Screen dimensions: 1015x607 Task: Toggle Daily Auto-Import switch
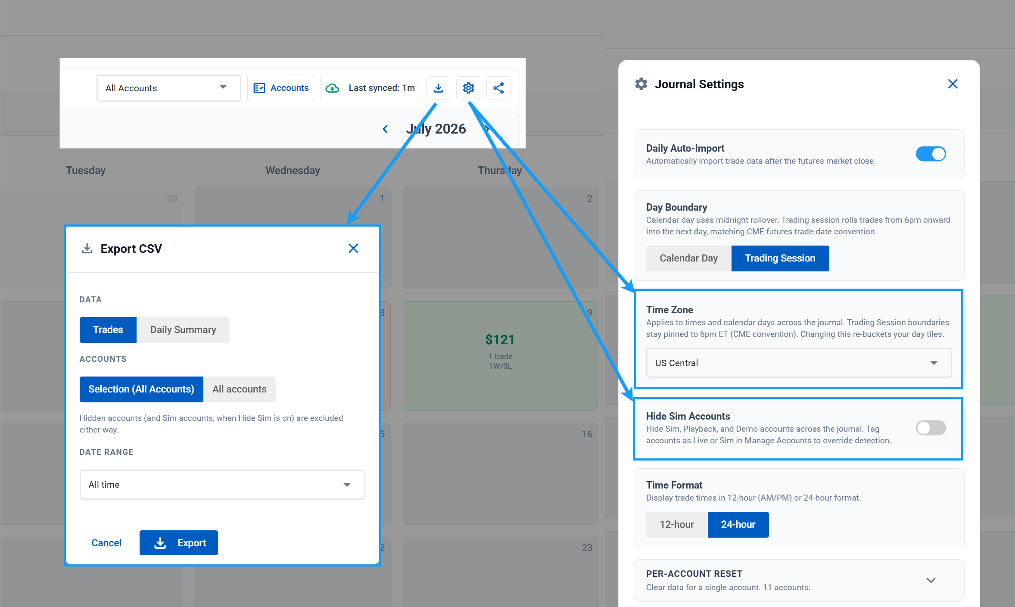point(931,154)
